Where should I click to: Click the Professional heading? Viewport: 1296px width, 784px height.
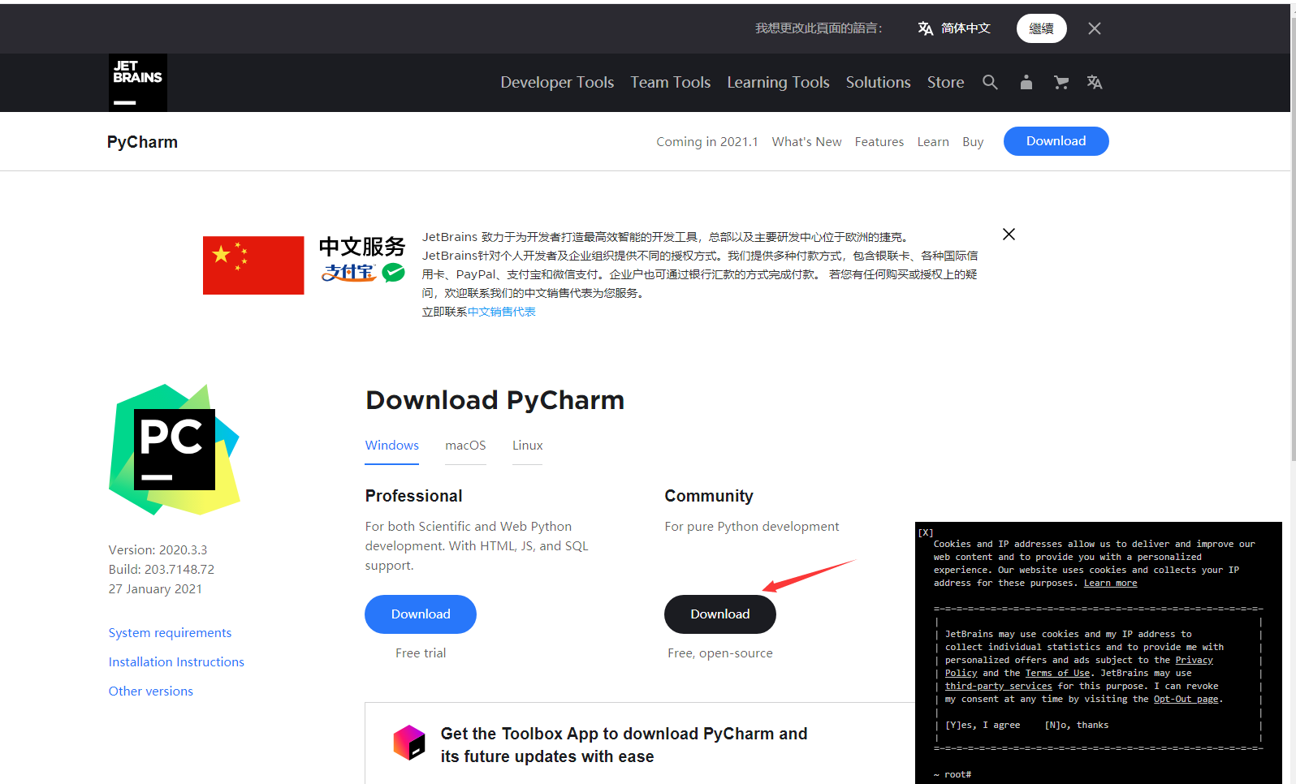click(413, 496)
